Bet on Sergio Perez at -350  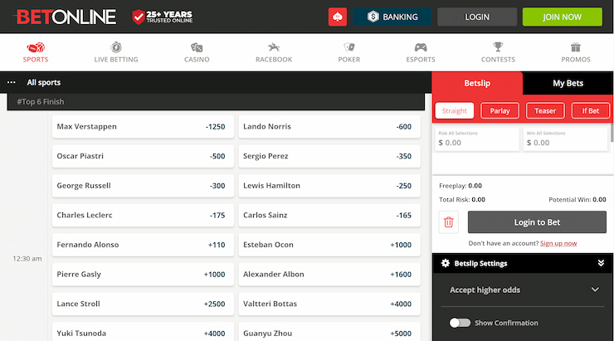tap(329, 156)
